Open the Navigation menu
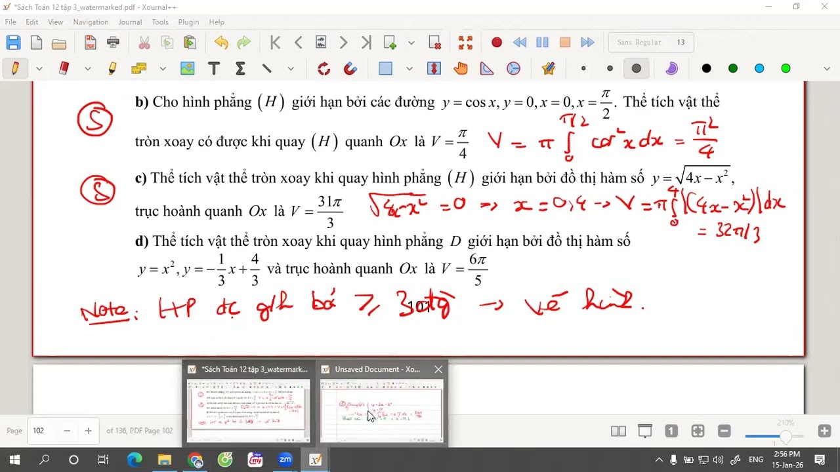Image resolution: width=840 pixels, height=472 pixels. click(x=91, y=22)
